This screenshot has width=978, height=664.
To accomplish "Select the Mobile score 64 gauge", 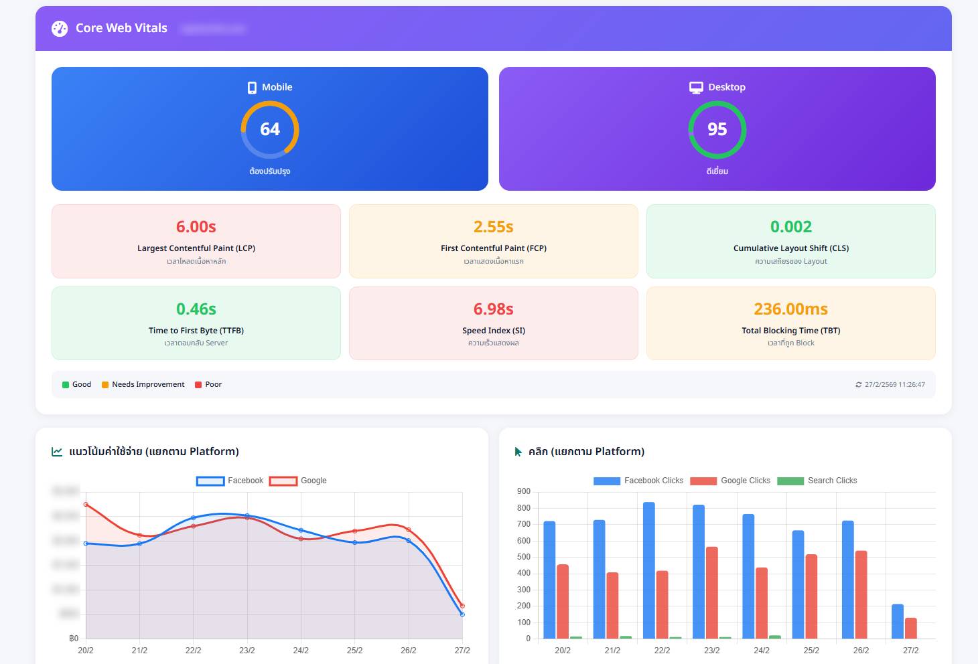I will coord(270,129).
